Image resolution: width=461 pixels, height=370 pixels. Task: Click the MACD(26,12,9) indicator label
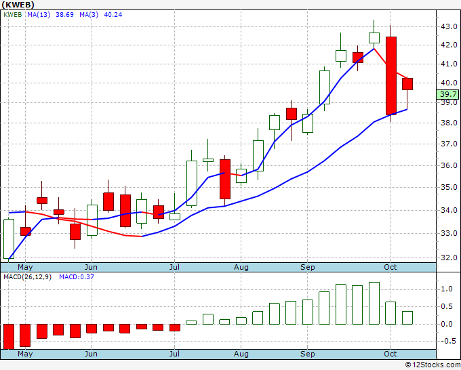click(27, 277)
